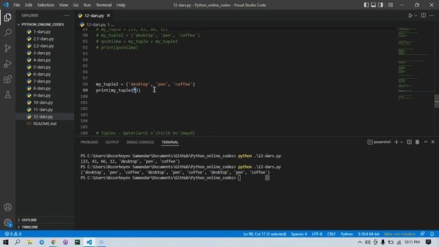Open the Extensions view
The image size is (439, 247).
coord(8,80)
